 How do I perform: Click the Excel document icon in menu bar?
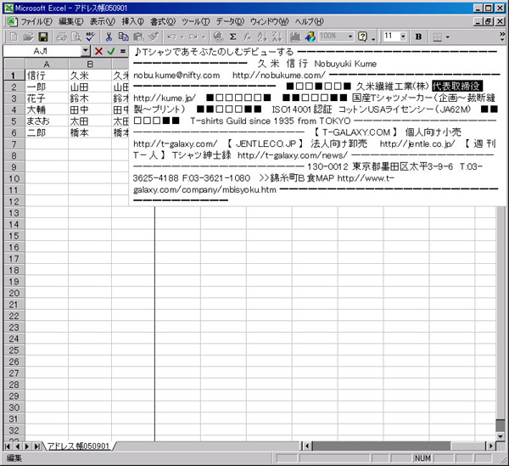[x=12, y=22]
